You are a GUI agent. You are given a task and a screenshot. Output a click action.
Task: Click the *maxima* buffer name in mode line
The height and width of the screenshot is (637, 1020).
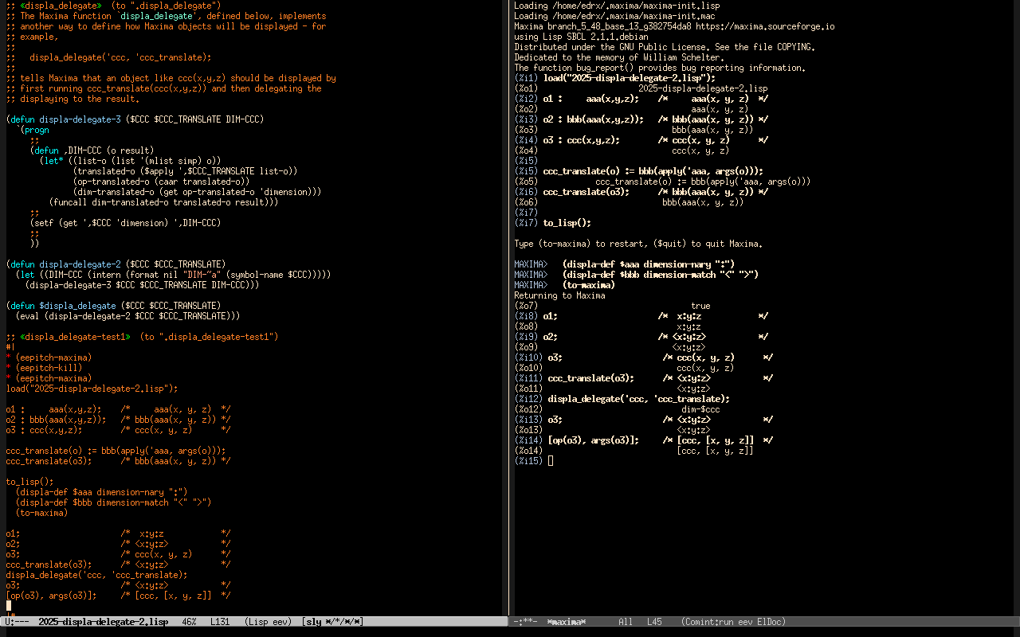(567, 621)
